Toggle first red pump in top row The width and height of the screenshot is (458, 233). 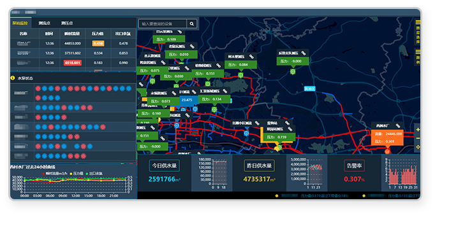pos(38,88)
